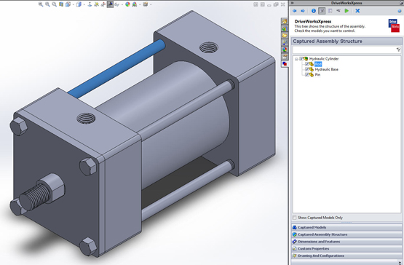Screen dimensions: 404x265
Task: Select the Zoom to Area tool
Action: [x=47, y=4]
